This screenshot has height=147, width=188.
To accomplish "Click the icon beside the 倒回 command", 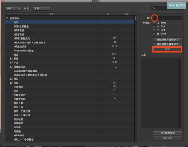I will click(11, 79).
